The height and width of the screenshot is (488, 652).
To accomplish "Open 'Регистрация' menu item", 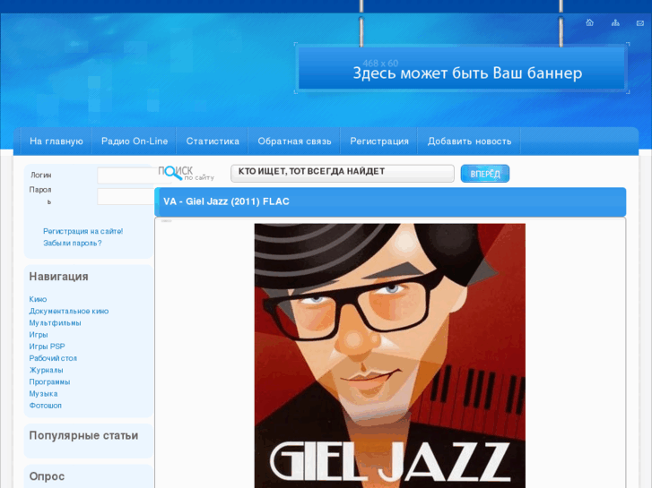I will tap(379, 141).
